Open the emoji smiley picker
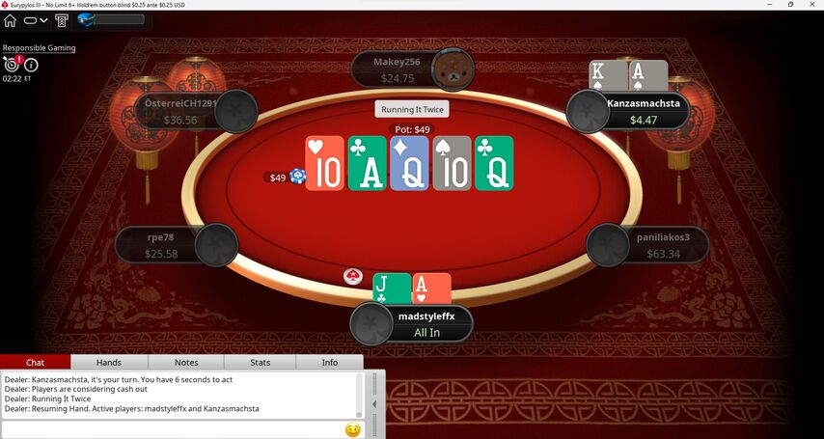Screen dimensions: 824x439 [353, 430]
